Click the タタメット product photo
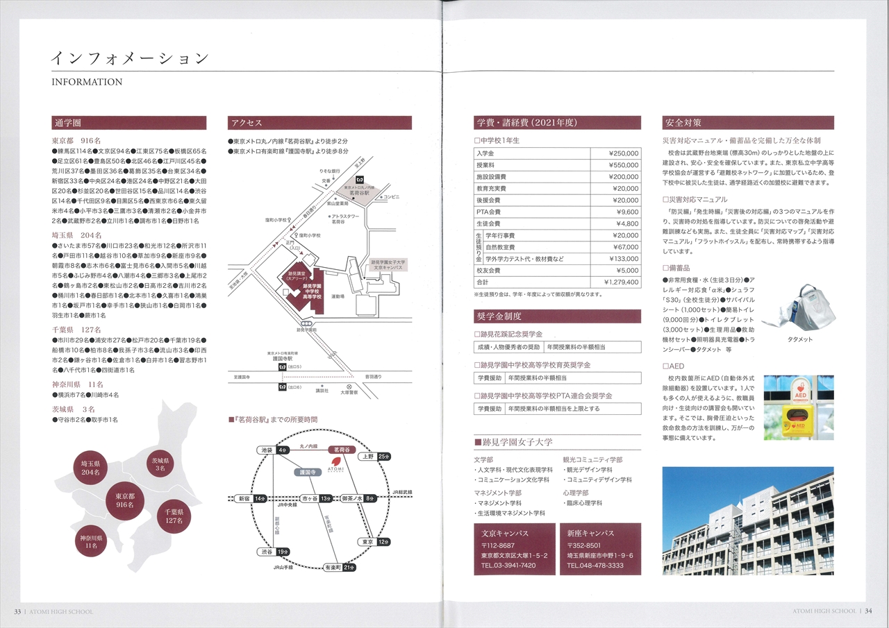Viewport: 889px width, 628px height. [x=799, y=307]
